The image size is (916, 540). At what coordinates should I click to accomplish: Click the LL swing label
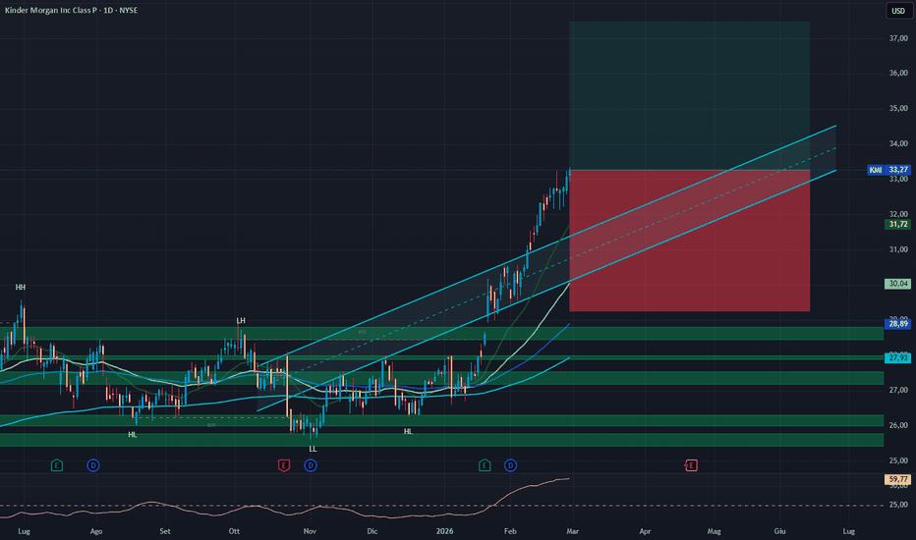click(314, 449)
